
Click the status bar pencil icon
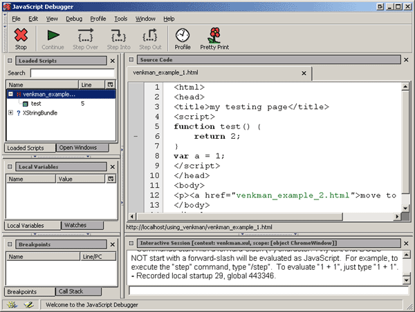[28, 304]
